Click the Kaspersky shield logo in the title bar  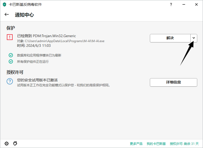coord(4,4)
